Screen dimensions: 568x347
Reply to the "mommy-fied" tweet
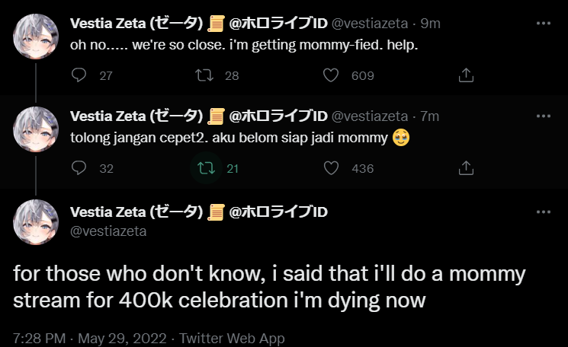[79, 75]
